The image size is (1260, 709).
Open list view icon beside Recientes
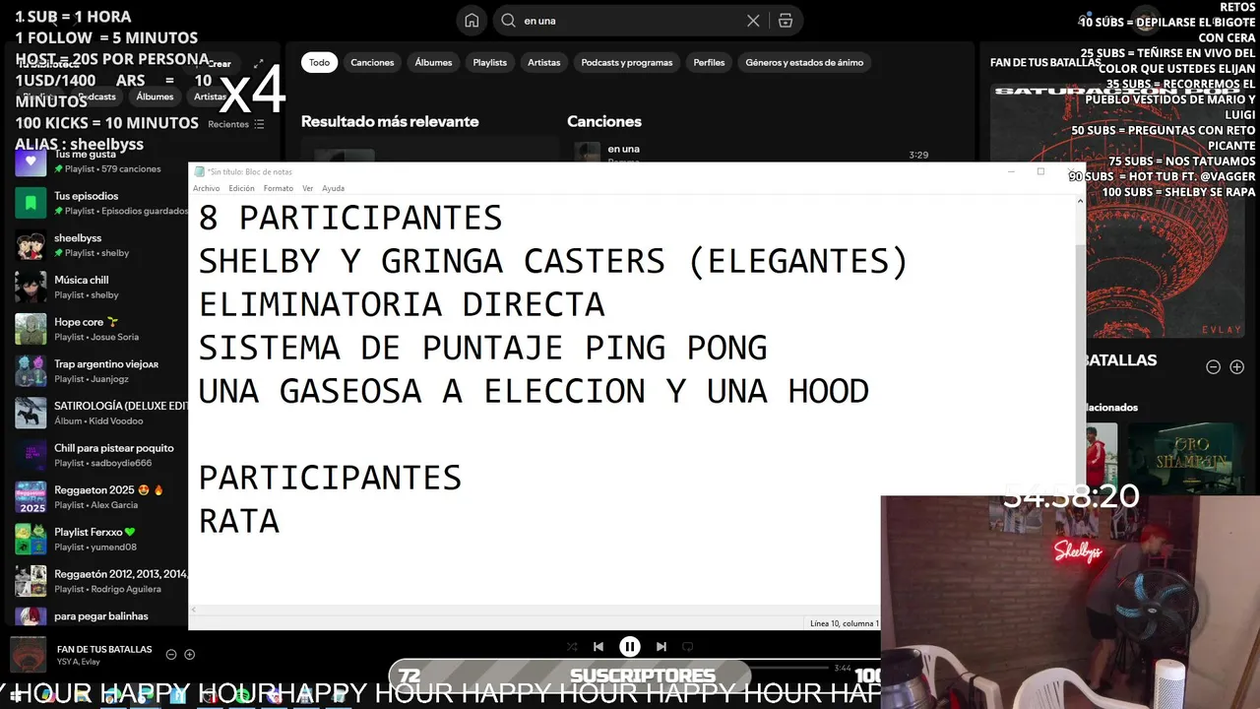click(x=259, y=124)
